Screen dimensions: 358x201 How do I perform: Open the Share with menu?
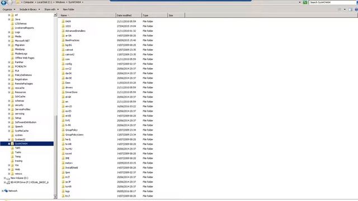point(51,9)
